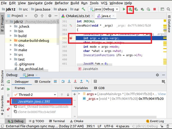
Task: Open Search Everywhere magnifier icon
Action: [169, 9]
